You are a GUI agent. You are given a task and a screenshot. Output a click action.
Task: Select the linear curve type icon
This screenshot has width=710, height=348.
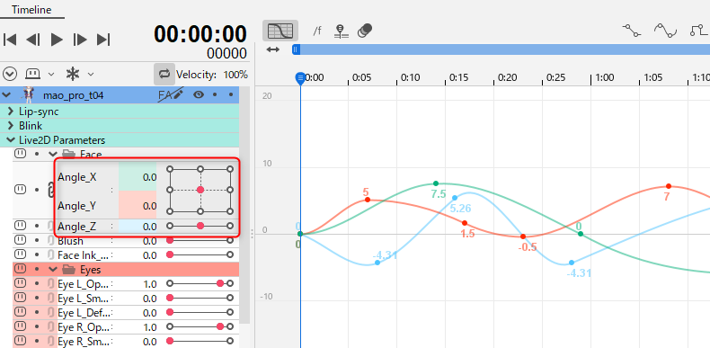631,31
